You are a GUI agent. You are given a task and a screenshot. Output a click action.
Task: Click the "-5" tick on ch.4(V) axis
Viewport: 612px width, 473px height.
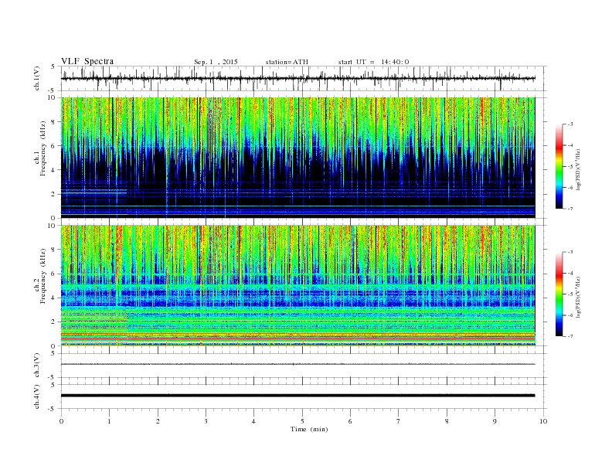(53, 409)
